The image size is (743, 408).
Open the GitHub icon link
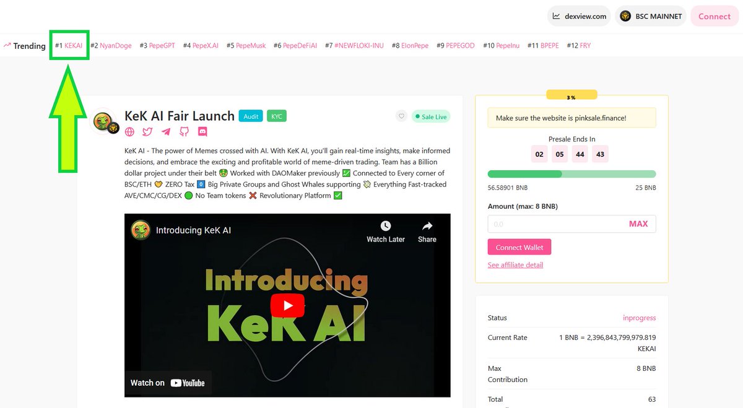point(184,132)
